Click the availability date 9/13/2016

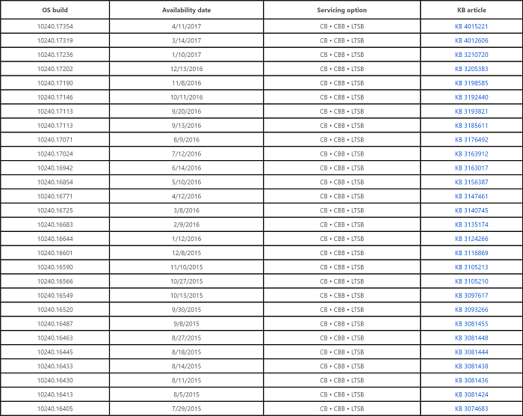(187, 126)
